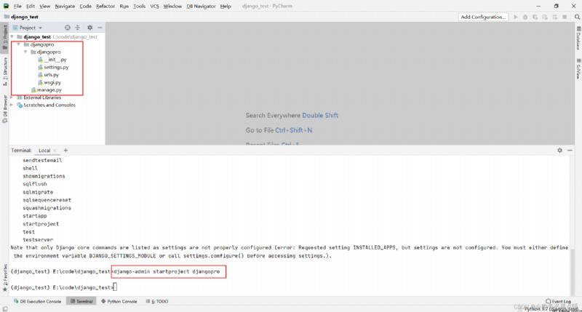Click the terminal input prompt cursor

[115, 287]
